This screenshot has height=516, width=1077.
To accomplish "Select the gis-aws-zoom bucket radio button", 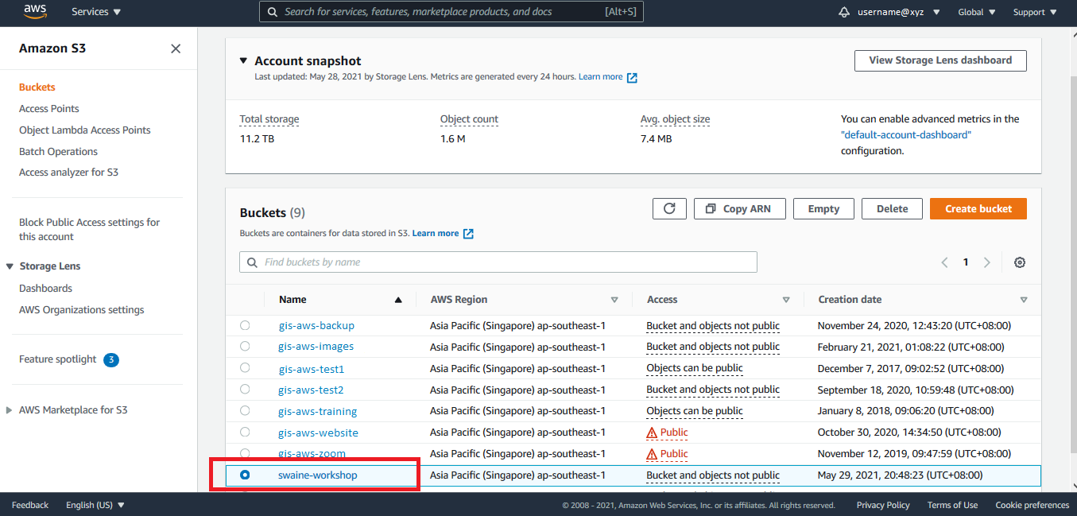I will [x=245, y=453].
